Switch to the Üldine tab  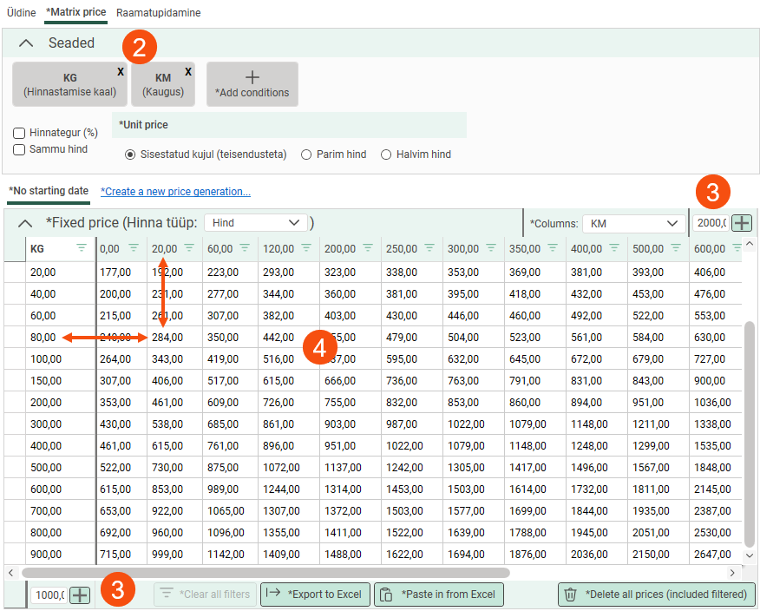[21, 13]
